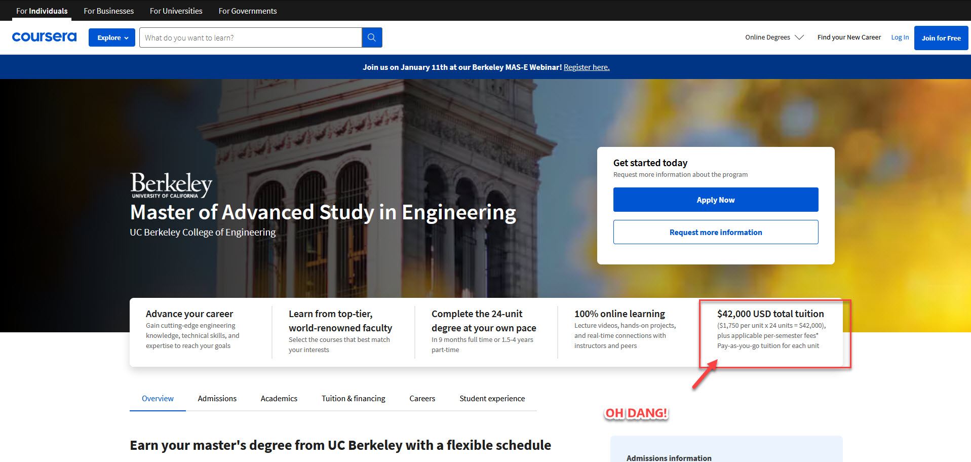This screenshot has width=971, height=462.
Task: Click 'Complete the 24-unit degree' heading
Action: (x=484, y=321)
